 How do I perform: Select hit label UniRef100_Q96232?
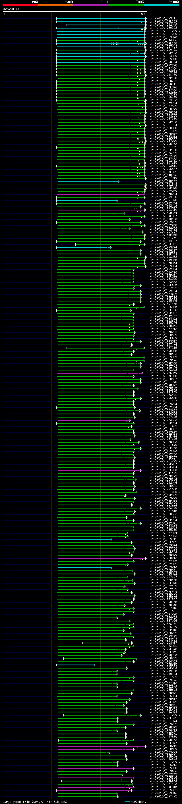tap(163, 144)
